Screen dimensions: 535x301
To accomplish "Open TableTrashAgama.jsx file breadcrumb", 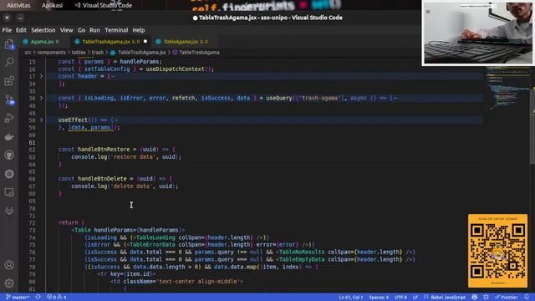I will click(x=138, y=52).
